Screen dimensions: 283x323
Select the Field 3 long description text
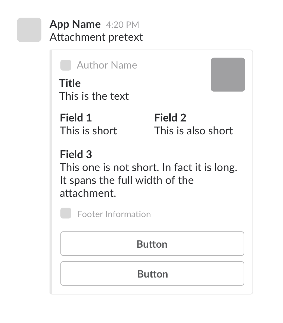pyautogui.click(x=149, y=180)
